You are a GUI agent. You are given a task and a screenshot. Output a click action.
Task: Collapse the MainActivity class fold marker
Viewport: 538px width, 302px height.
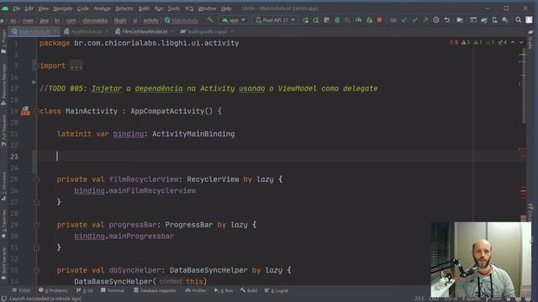pyautogui.click(x=36, y=111)
